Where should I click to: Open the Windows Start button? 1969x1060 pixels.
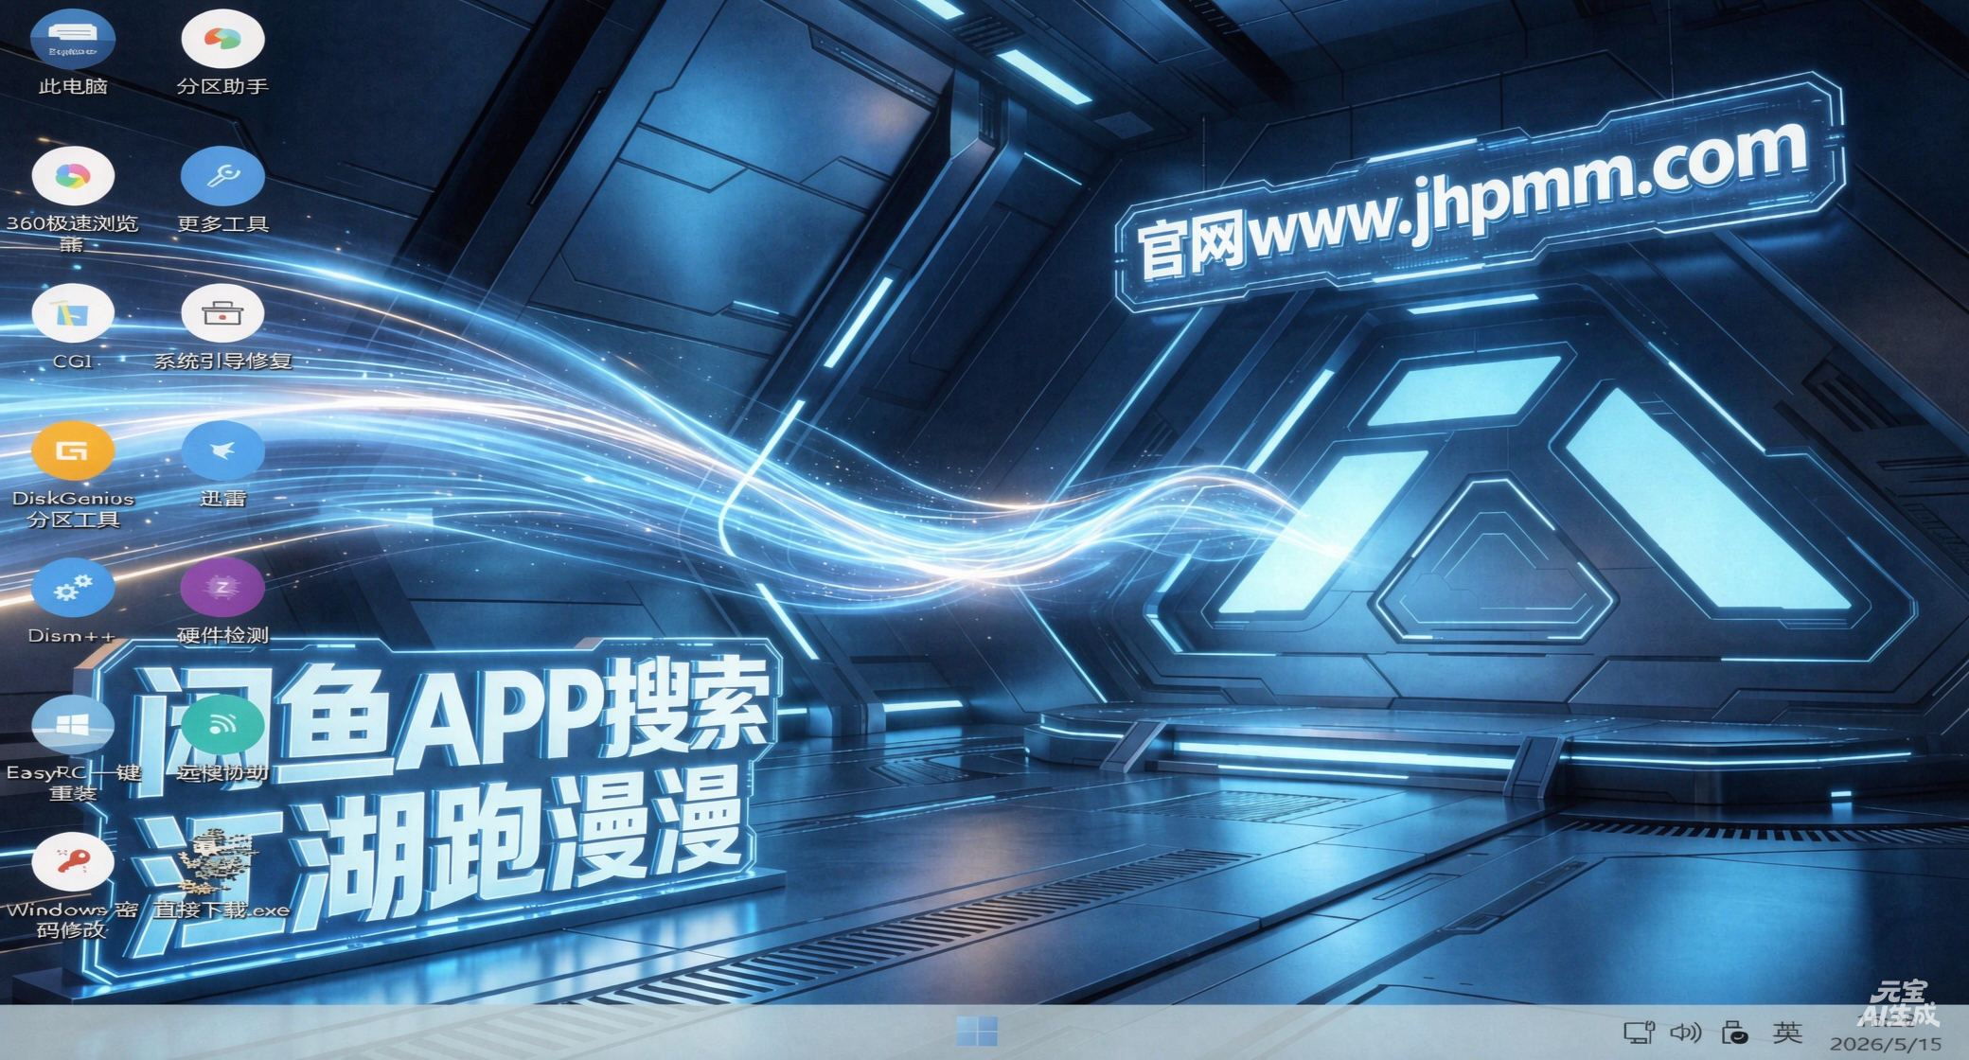[x=977, y=1032]
